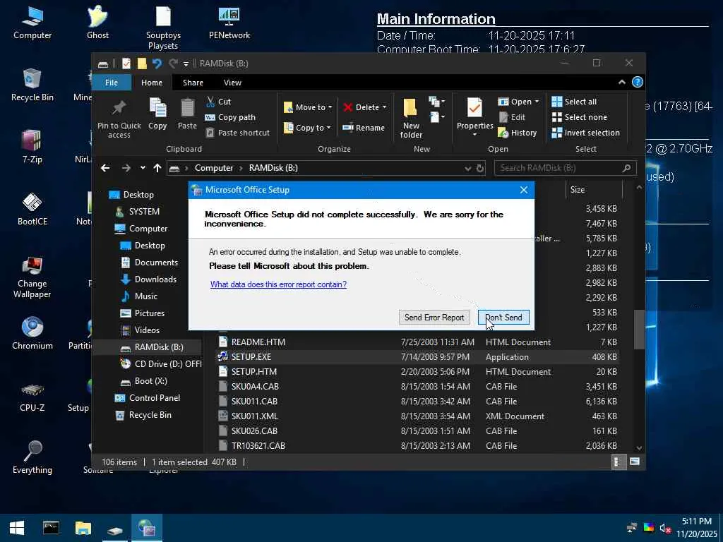The height and width of the screenshot is (542, 723).
Task: Open 'What data does this error report contain?' link
Action: click(278, 284)
